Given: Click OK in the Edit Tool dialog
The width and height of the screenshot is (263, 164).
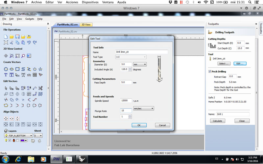Looking at the screenshot, I should [x=139, y=125].
